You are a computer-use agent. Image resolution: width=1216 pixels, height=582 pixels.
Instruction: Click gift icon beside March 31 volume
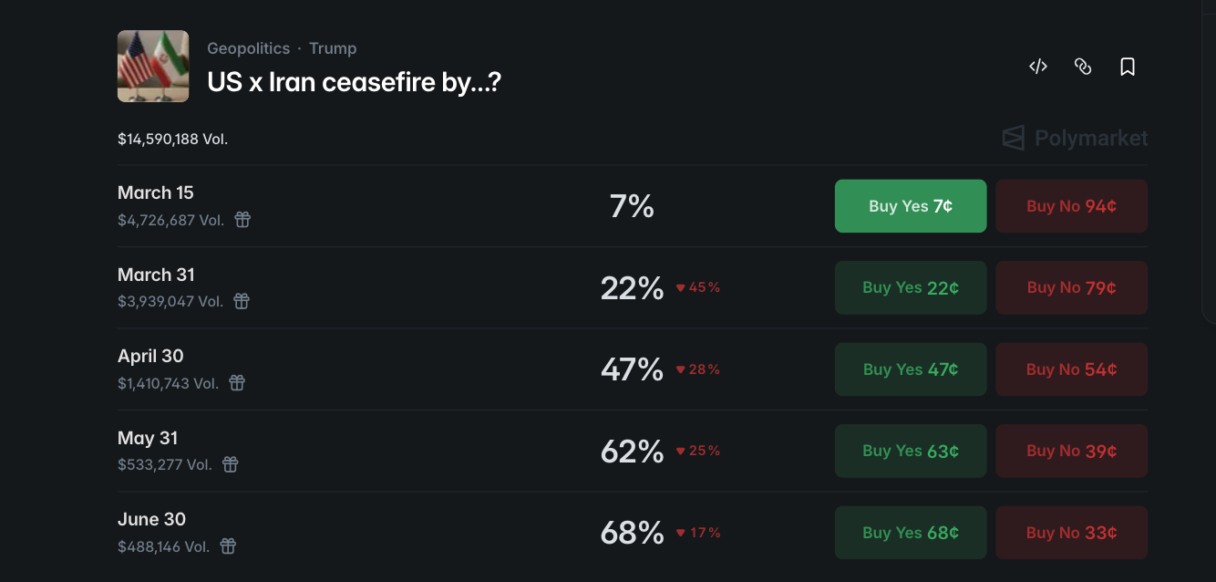tap(242, 301)
